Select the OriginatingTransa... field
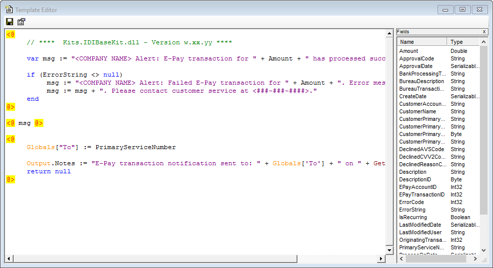The width and height of the screenshot is (493, 268). tap(439, 240)
